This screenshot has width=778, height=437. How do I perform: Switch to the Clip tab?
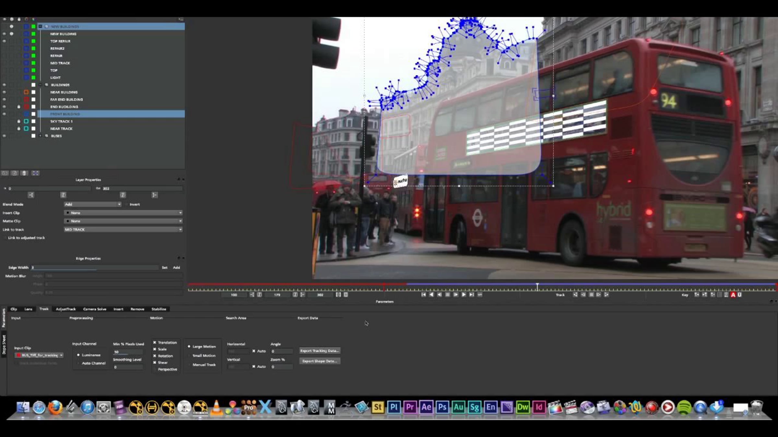[14, 309]
